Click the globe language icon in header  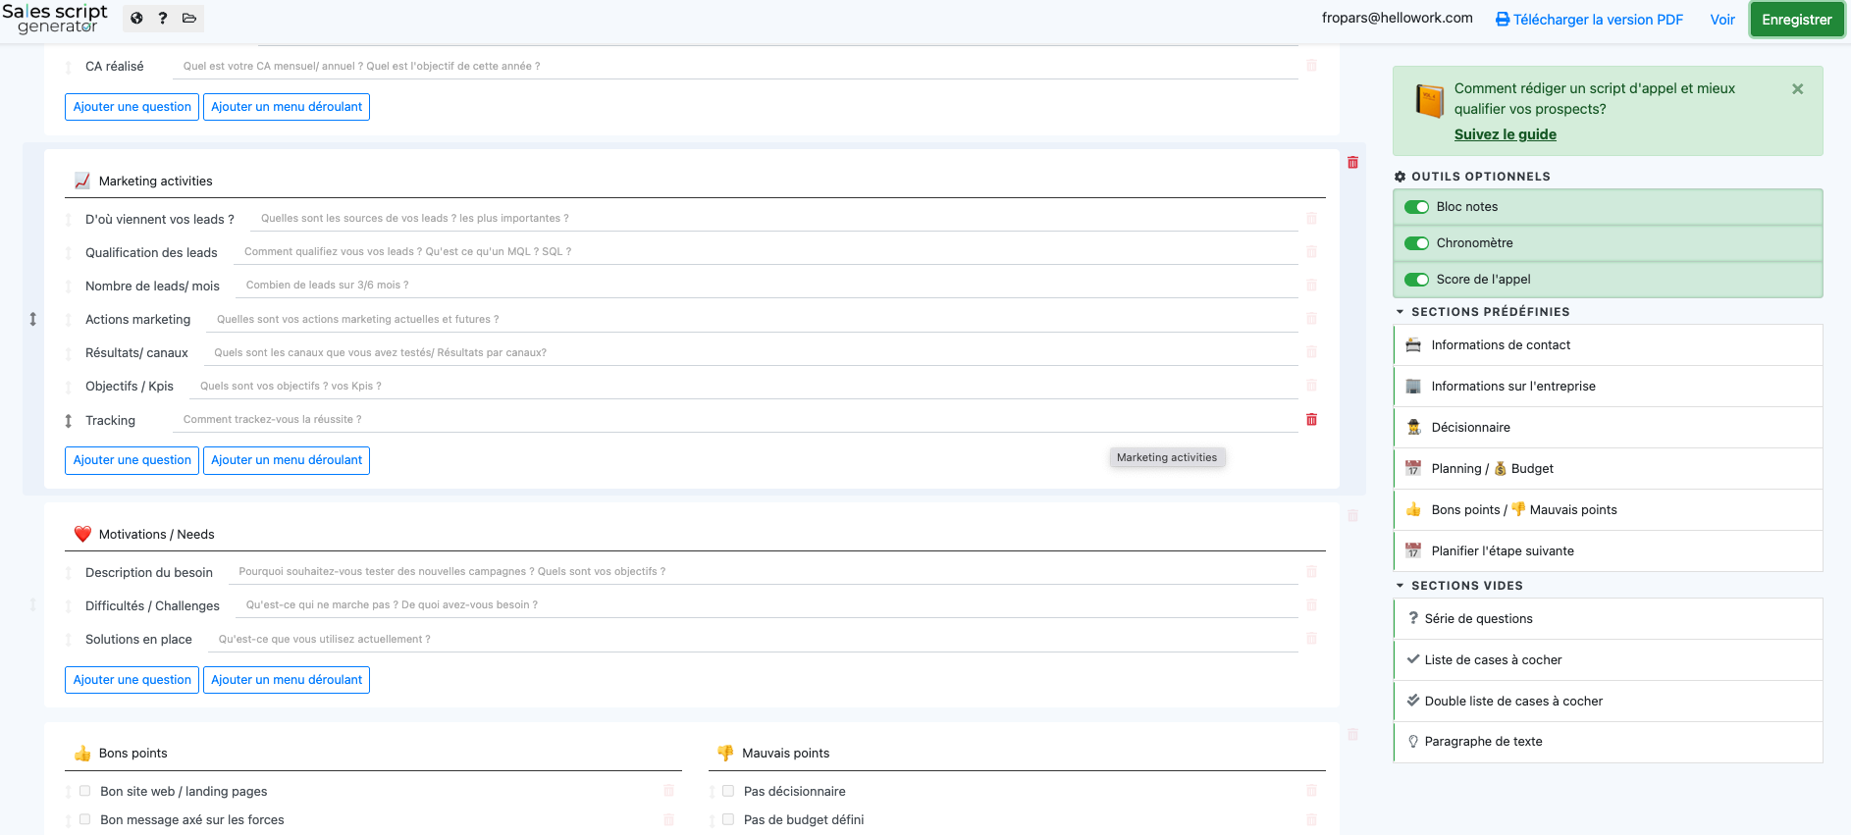(136, 18)
